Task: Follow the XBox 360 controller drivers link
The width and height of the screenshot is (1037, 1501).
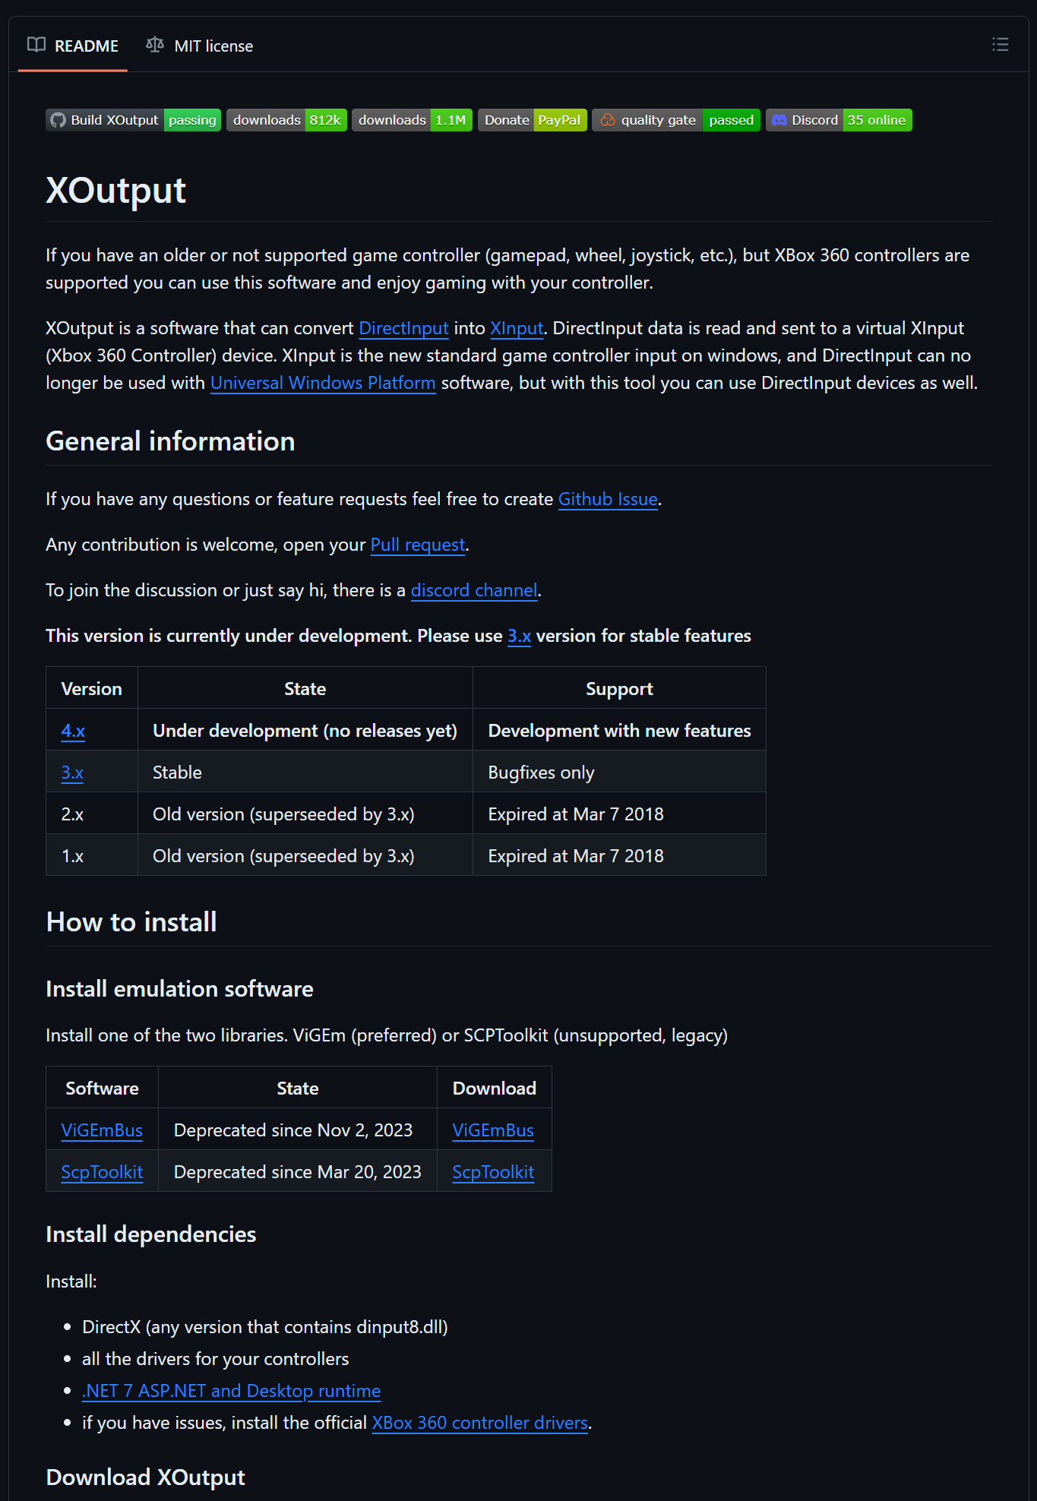Action: (x=479, y=1423)
